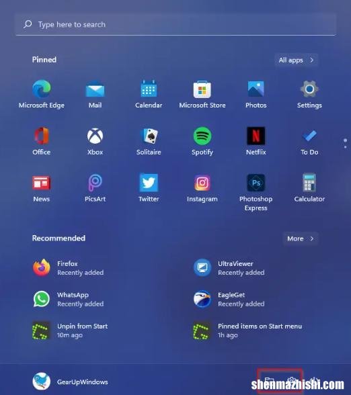Open the 'Unpin from Start' recent file
Viewport: 351px width, 395px height.
[x=70, y=331]
